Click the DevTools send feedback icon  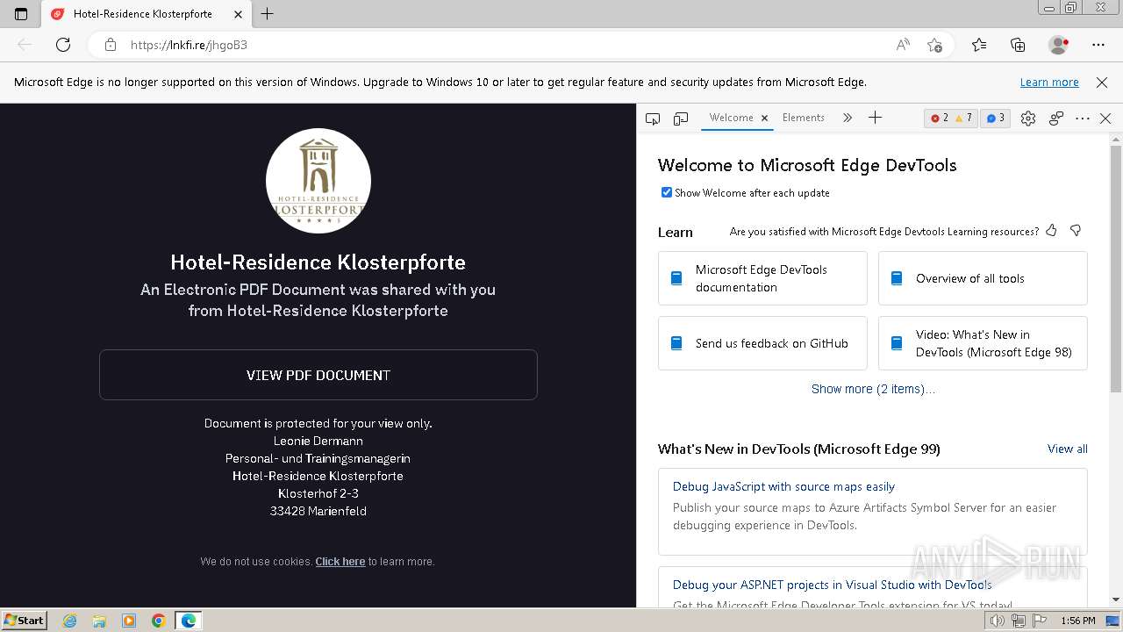point(1056,118)
